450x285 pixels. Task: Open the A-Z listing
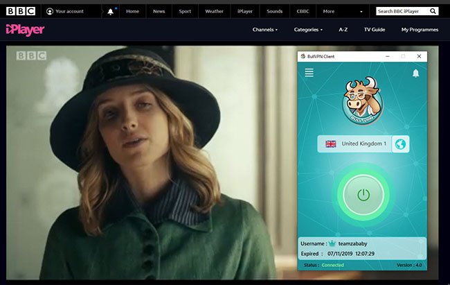343,30
